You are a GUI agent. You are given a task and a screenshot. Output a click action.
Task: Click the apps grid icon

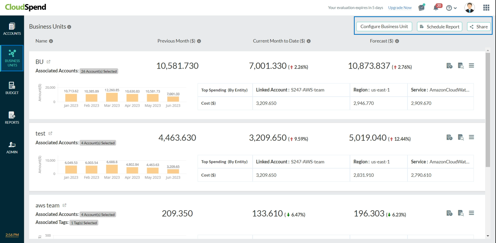point(486,8)
